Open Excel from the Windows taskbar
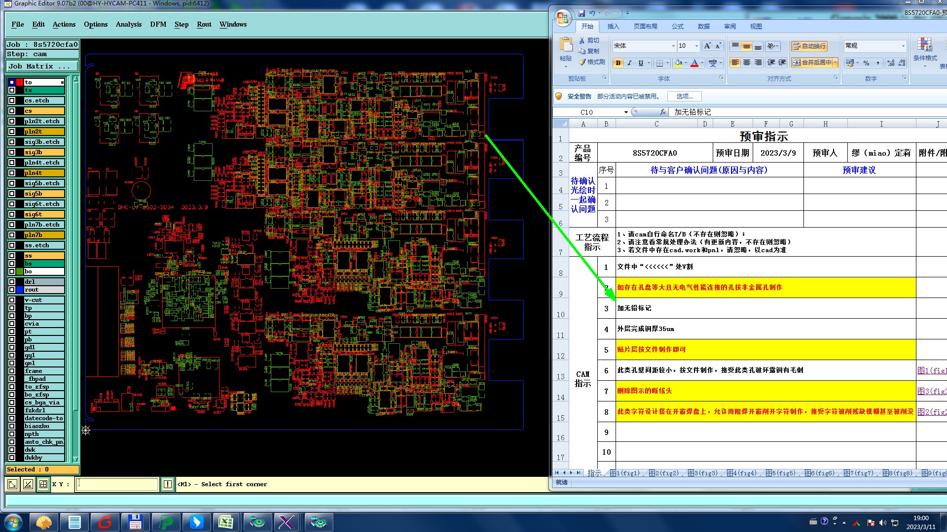947x532 pixels. tap(226, 522)
